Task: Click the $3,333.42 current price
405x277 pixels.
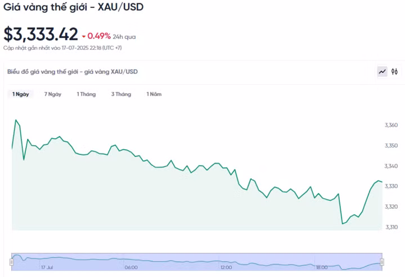Action: (41, 34)
